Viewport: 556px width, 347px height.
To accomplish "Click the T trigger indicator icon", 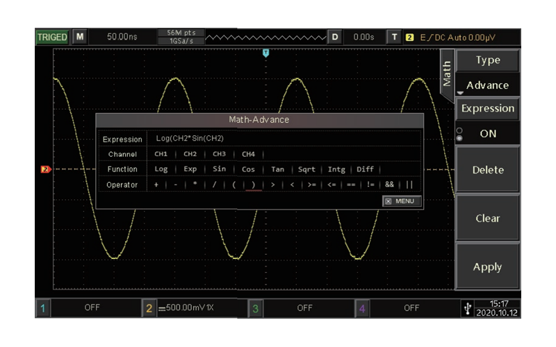I will point(394,37).
